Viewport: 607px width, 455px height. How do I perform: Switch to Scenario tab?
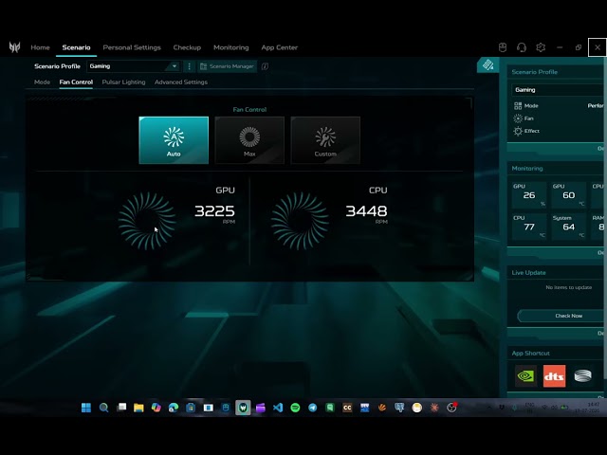point(76,47)
